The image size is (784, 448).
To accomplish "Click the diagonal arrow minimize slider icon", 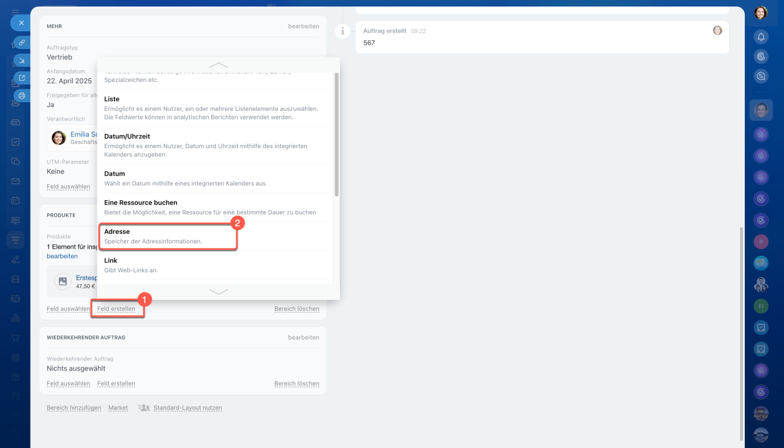I will [x=22, y=60].
